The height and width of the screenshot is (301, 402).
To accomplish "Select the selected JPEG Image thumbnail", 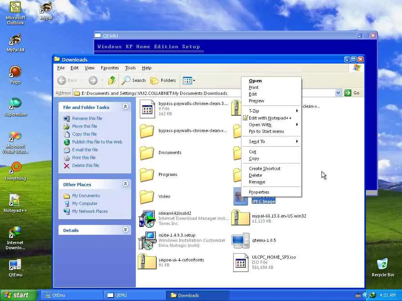I will [241, 197].
